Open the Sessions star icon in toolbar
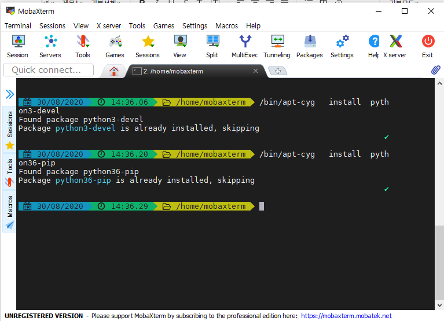The image size is (444, 321). pyautogui.click(x=148, y=46)
